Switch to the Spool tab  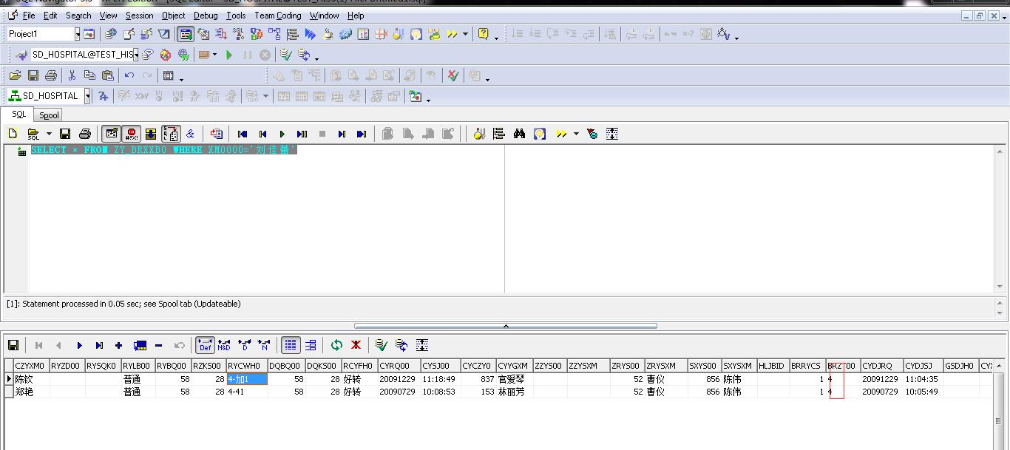tap(49, 115)
